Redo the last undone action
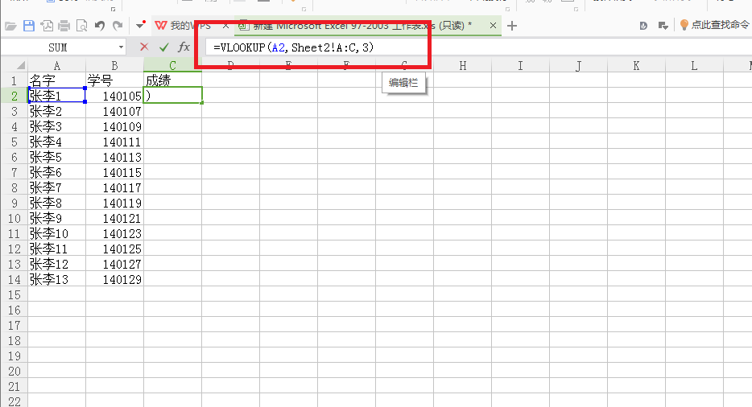This screenshot has width=752, height=407. (x=118, y=26)
